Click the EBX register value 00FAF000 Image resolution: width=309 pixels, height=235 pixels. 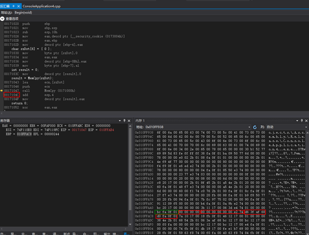click(48, 126)
